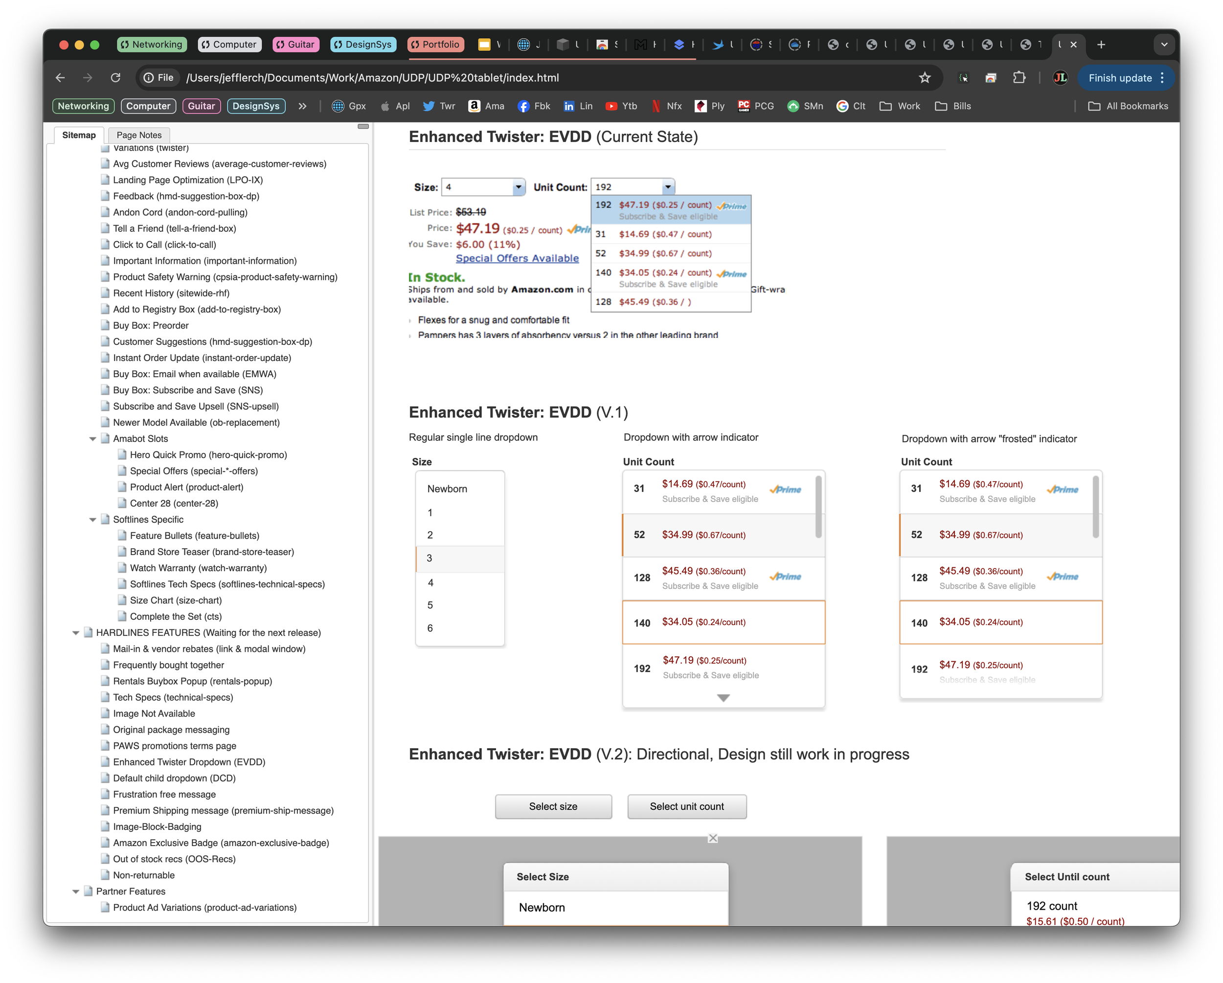Open the Work bookmarks folder
The width and height of the screenshot is (1223, 983).
tap(900, 106)
